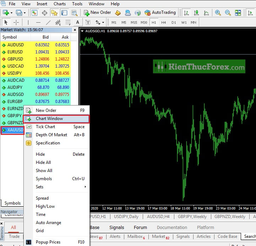Select the equidistant channel tool
Image resolution: width=256 pixels, height=246 pixels.
[x=58, y=22]
